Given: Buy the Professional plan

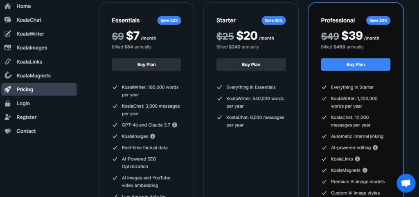Looking at the screenshot, I should [x=356, y=64].
